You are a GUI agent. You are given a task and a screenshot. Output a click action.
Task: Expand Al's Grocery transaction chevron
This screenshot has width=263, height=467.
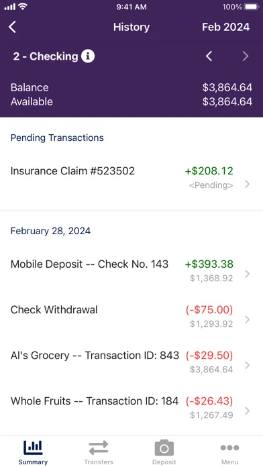pyautogui.click(x=247, y=365)
